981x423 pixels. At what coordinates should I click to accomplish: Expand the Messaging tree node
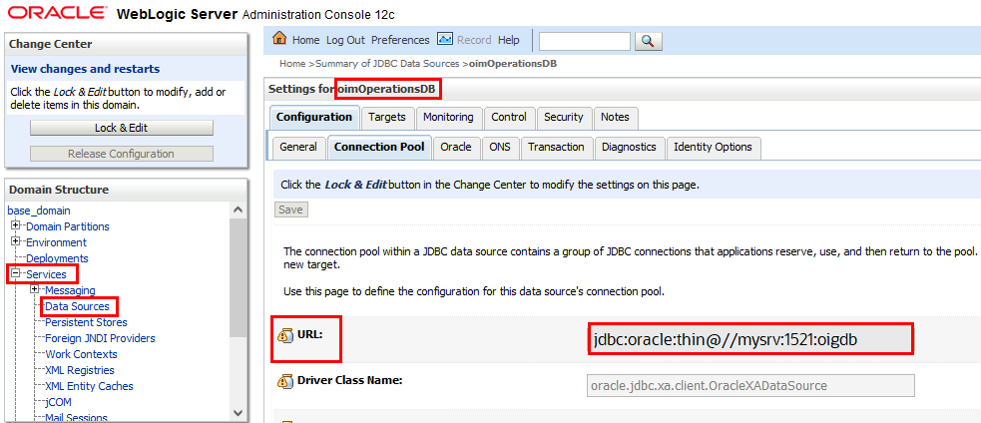[34, 289]
